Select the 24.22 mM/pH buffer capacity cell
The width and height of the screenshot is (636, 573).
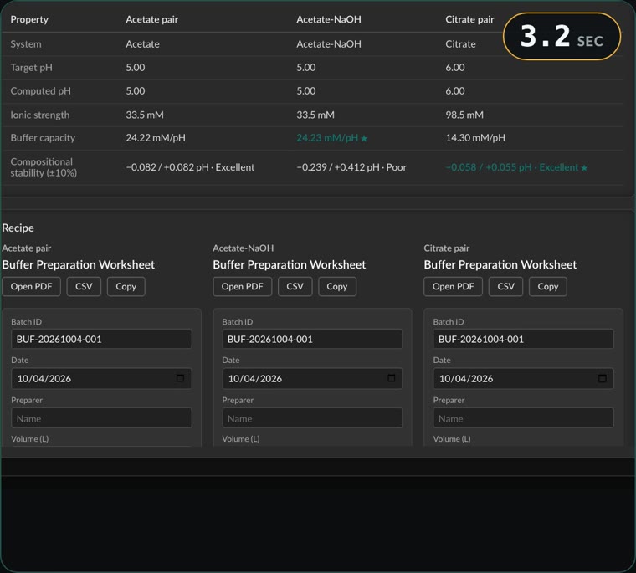pos(156,138)
